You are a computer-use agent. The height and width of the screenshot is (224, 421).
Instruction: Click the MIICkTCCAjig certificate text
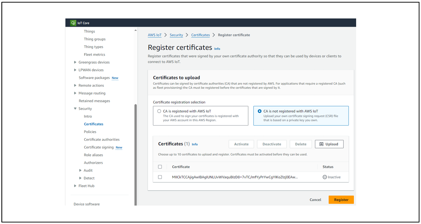click(x=235, y=177)
